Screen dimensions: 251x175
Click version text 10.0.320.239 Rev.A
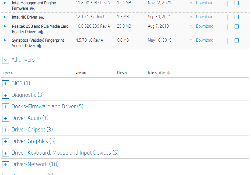coord(93,26)
